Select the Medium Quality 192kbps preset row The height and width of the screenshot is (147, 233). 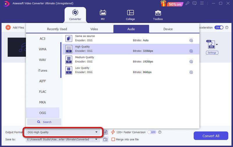point(131,60)
